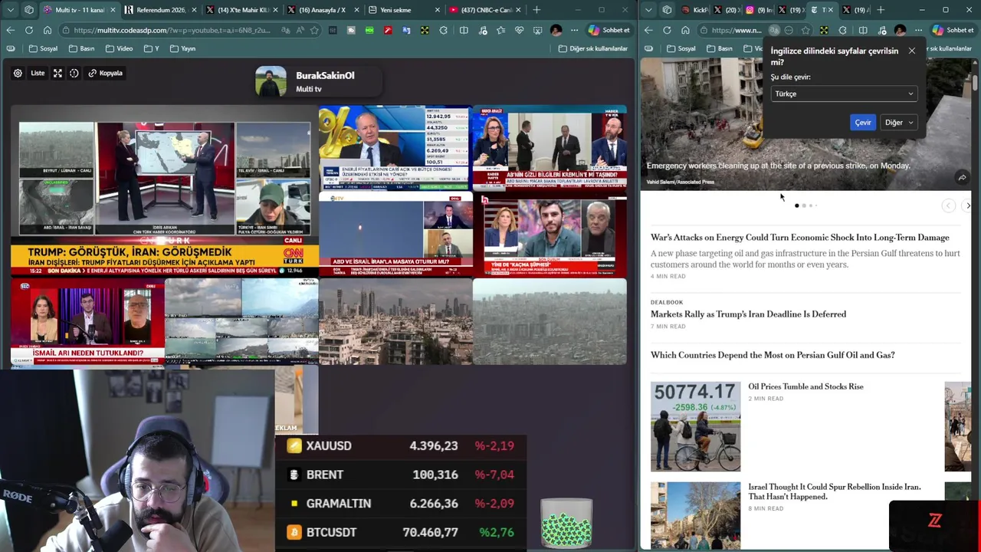Open Video bookmarks folder
981x552 pixels.
click(119, 48)
